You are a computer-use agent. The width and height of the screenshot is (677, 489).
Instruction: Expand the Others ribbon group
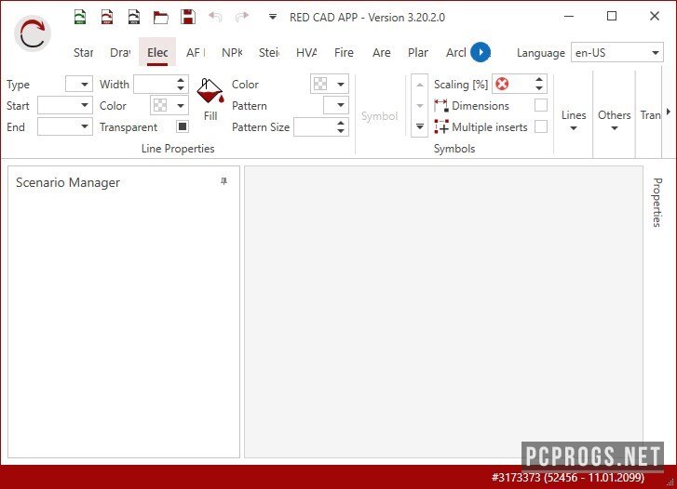(x=614, y=120)
